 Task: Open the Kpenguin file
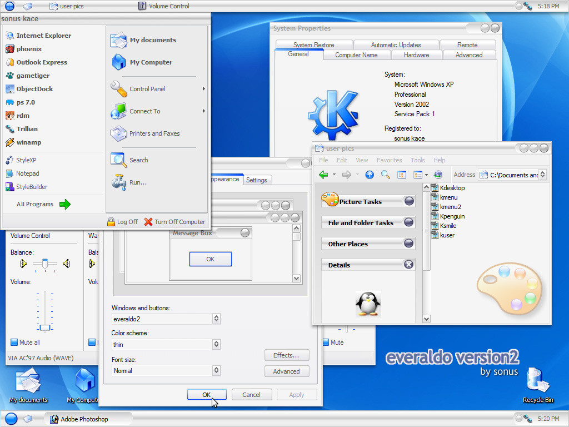click(x=448, y=216)
